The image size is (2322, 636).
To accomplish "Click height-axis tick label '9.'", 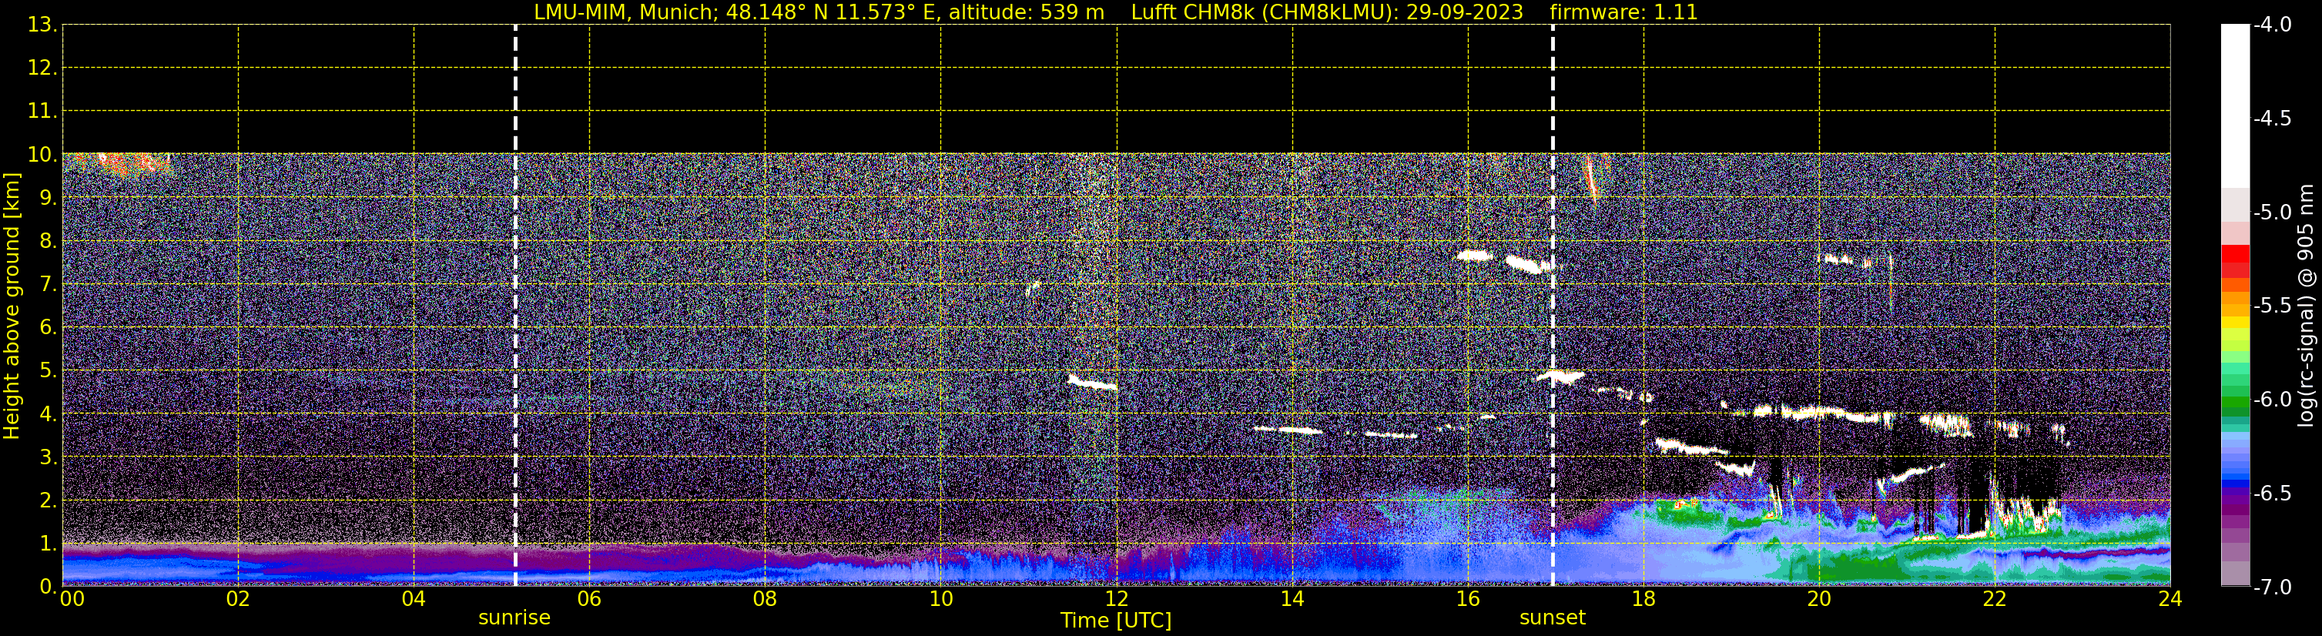I will 48,197.
